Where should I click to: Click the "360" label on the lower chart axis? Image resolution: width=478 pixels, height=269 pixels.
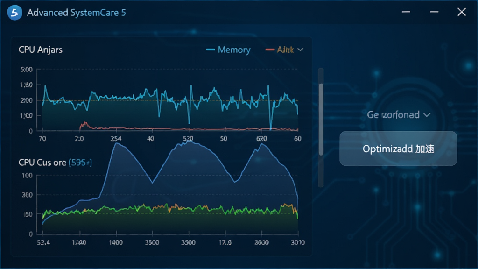point(27,195)
